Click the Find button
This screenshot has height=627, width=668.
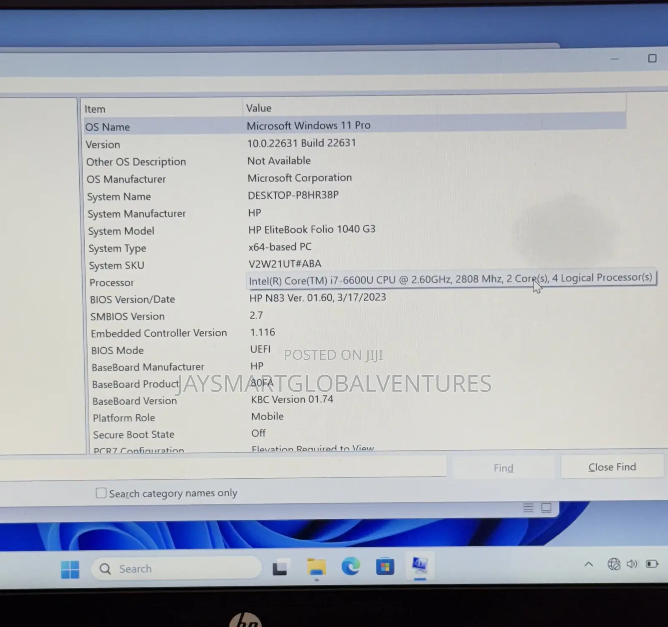point(503,468)
